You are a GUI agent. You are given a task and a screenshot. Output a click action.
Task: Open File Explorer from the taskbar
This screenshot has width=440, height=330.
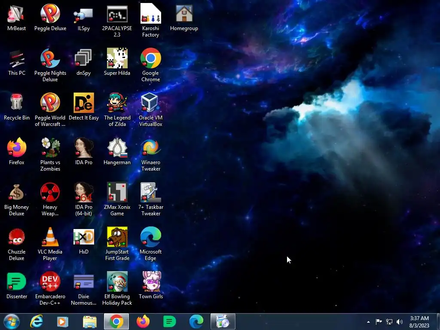point(89,321)
